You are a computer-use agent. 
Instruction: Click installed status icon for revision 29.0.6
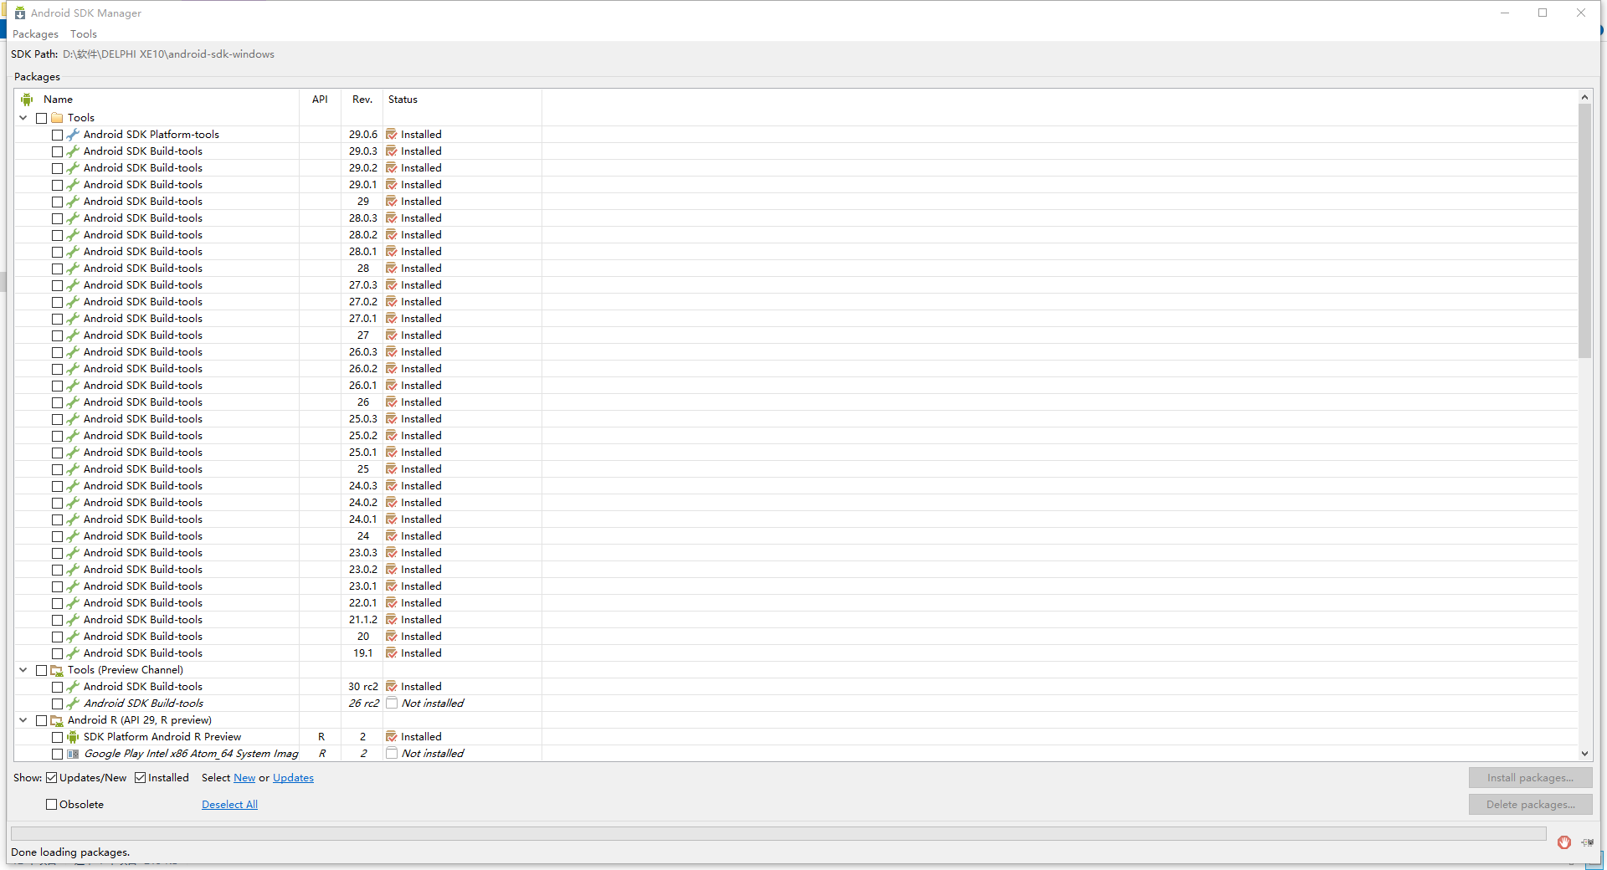392,135
